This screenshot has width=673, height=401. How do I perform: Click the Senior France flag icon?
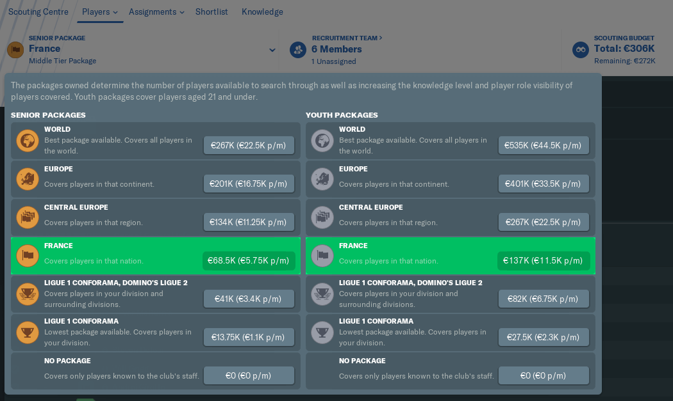(x=28, y=256)
